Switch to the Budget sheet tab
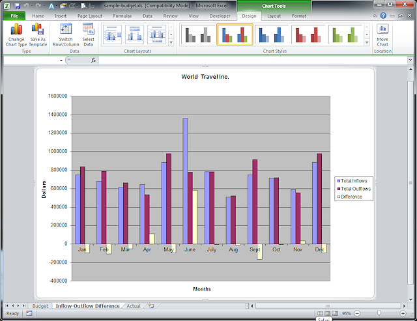The height and width of the screenshot is (321, 417). pyautogui.click(x=40, y=306)
